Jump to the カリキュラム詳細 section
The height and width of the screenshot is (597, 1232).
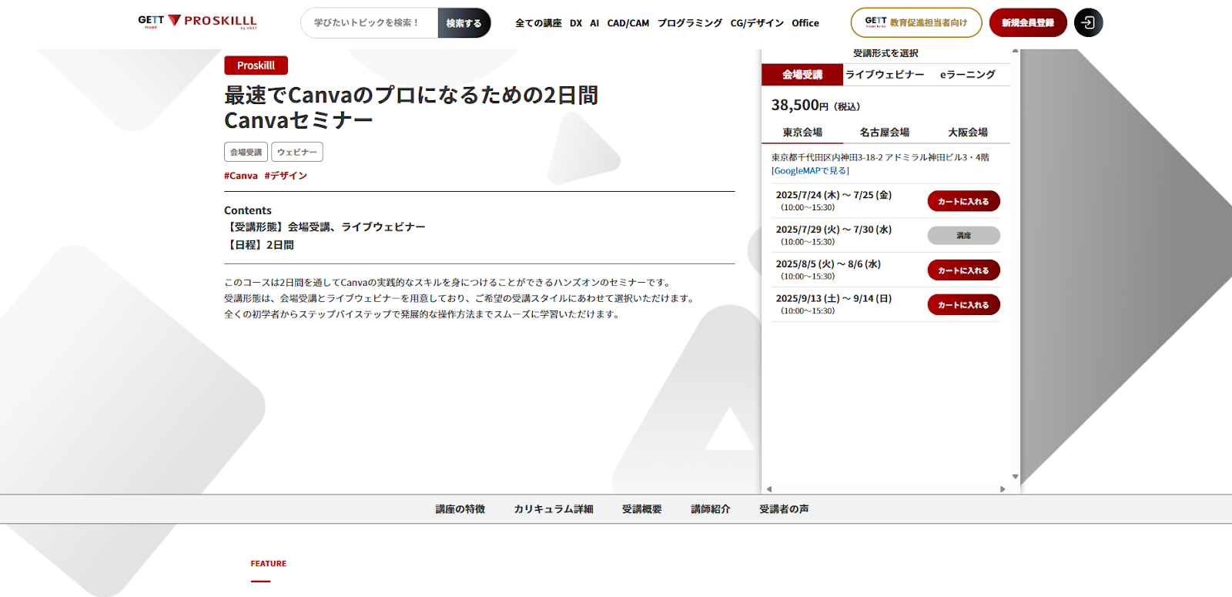pyautogui.click(x=554, y=509)
